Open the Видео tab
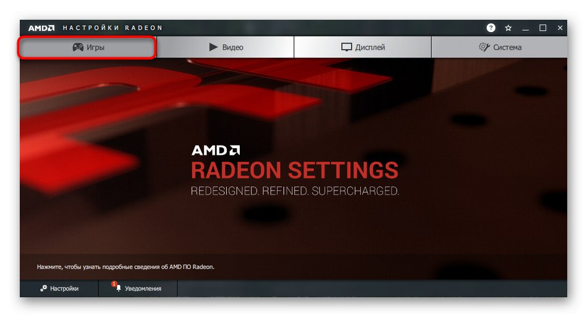587x317 pixels. 226,47
